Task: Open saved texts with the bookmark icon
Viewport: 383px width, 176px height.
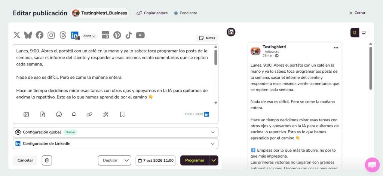Action: coord(122,115)
